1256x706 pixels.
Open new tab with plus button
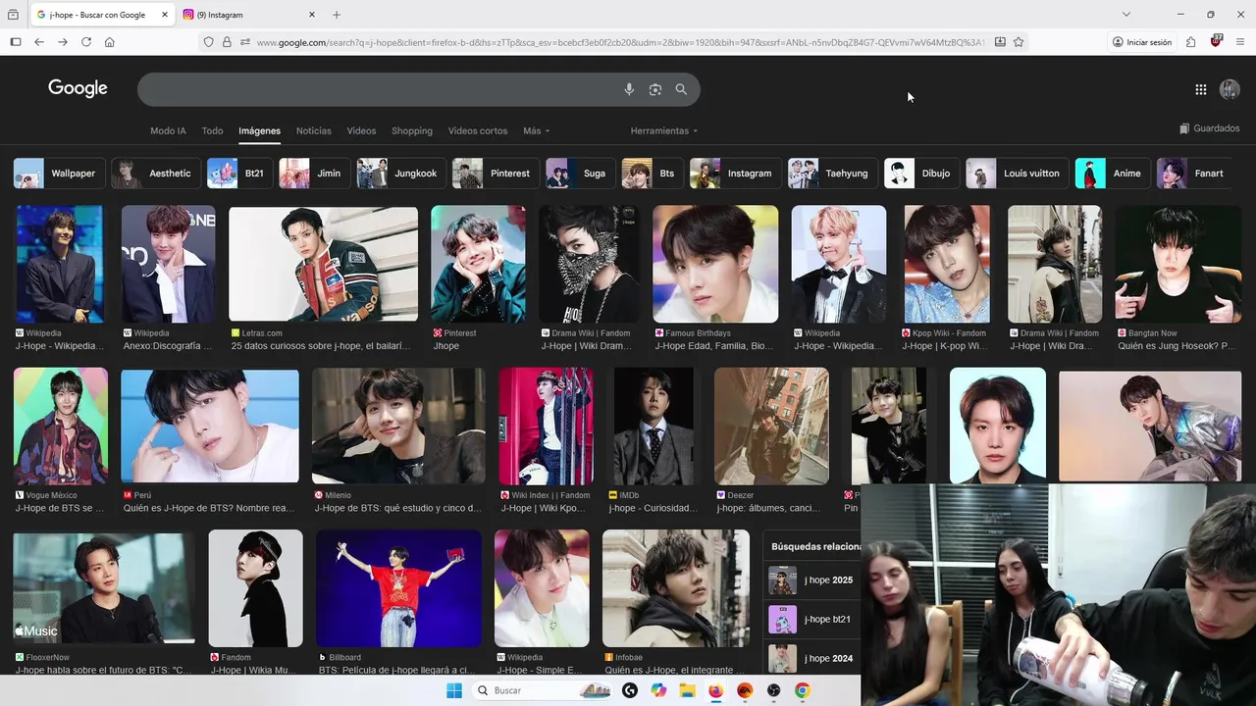tap(337, 15)
